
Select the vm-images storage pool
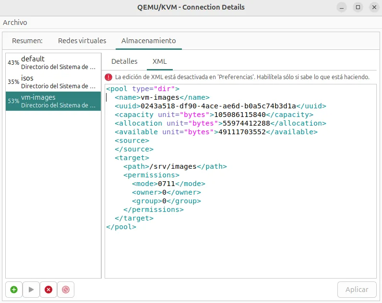click(x=53, y=101)
